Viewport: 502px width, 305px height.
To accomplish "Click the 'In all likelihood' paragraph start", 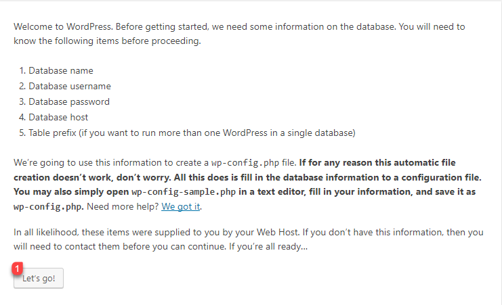I will point(45,232).
